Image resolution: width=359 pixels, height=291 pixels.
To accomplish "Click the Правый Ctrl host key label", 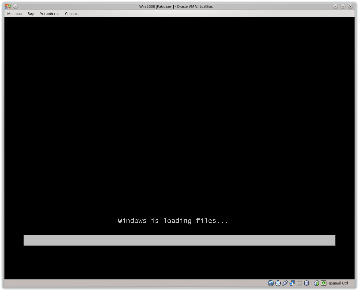I will 338,283.
